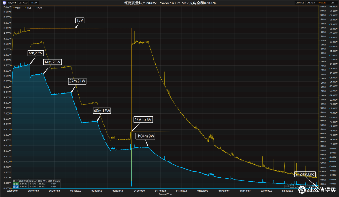The height and width of the screenshot is (197, 339).
Task: Click 22.2928 energy value in the 窗口 row
Action: tap(42, 186)
